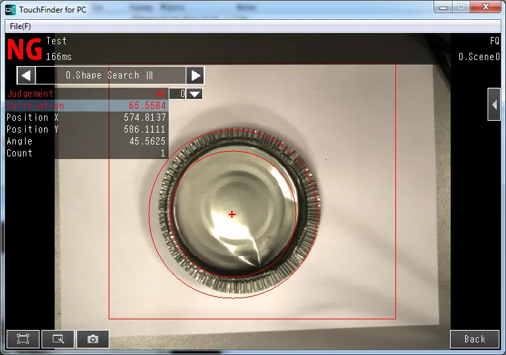Select the Correlation result row

[86, 106]
